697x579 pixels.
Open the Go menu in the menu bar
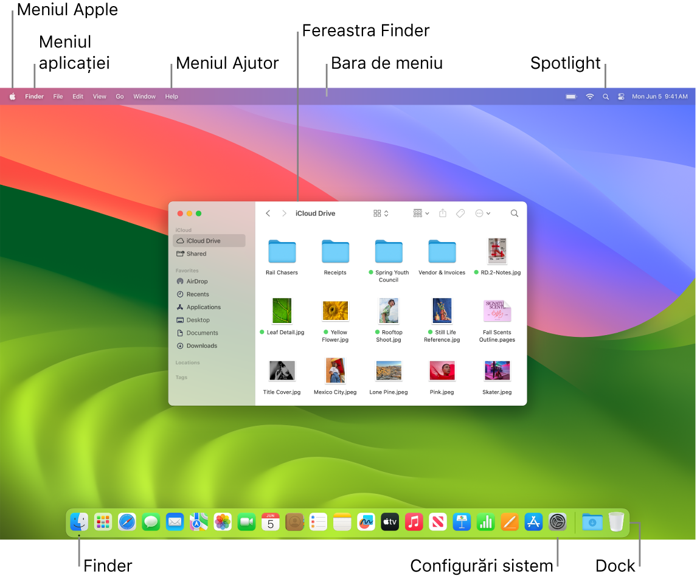(119, 96)
